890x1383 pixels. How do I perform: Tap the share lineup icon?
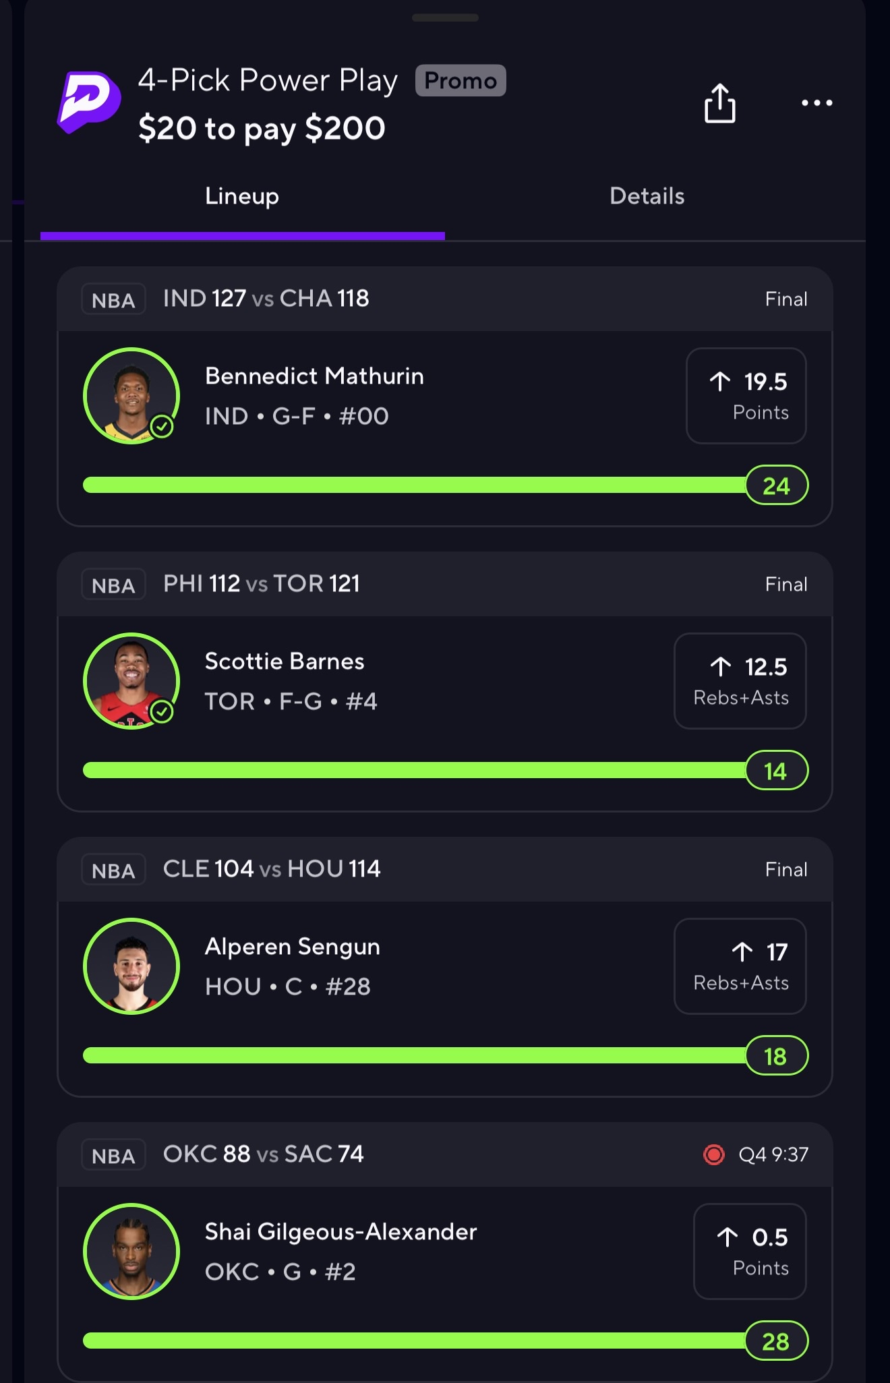coord(719,103)
